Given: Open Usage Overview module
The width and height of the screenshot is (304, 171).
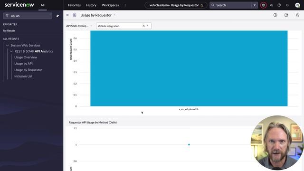Looking at the screenshot, I should (x=26, y=57).
